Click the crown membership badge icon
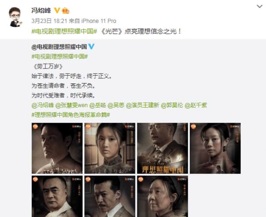The width and height of the screenshot is (266, 217). click(x=65, y=11)
